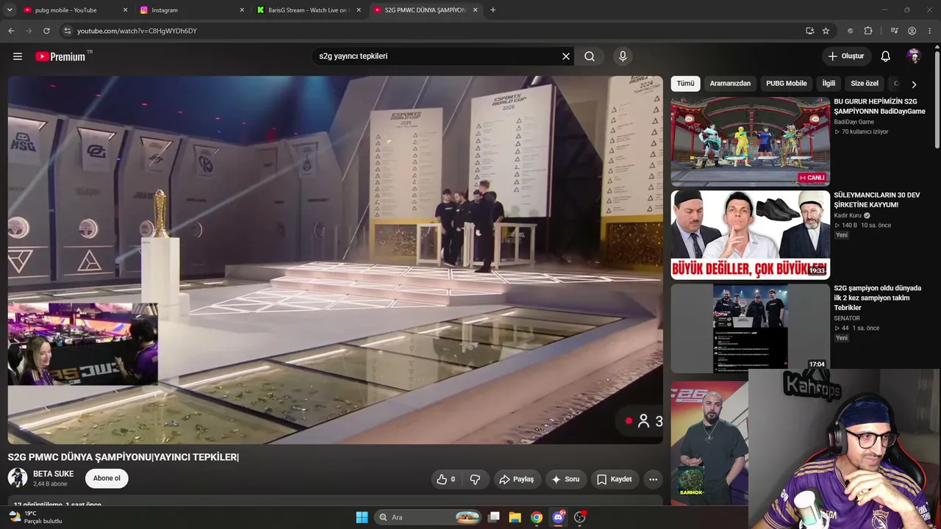Click the S2G PMWC DÜNYA ŞAMPİYONU video title
Viewport: 941px width, 529px height.
click(x=124, y=457)
